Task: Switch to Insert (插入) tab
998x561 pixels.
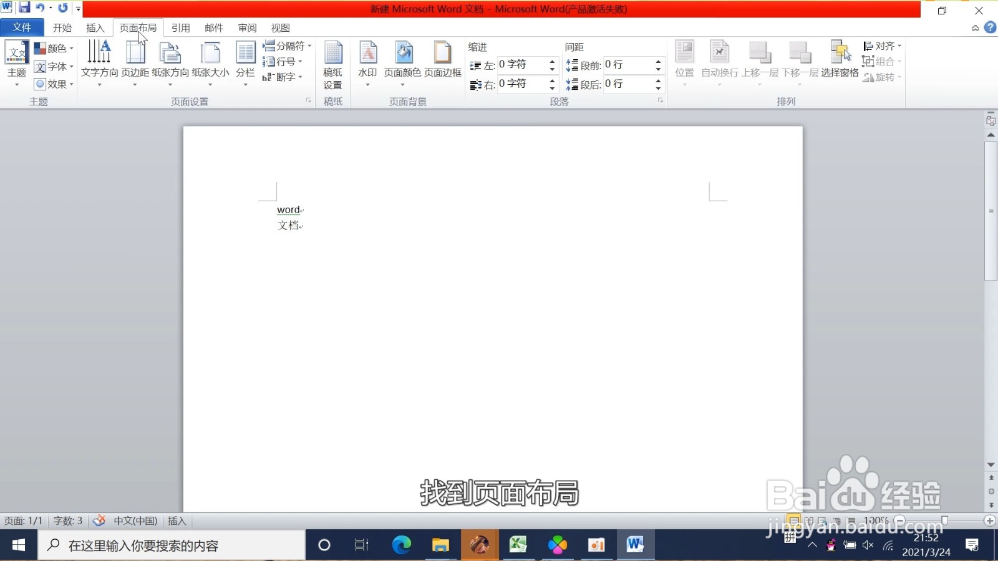Action: (x=95, y=28)
